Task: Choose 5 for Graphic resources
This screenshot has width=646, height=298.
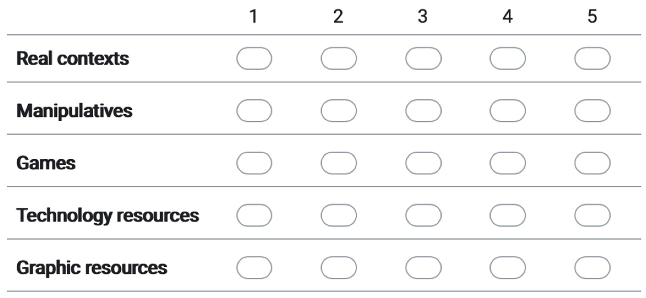Action: [592, 267]
